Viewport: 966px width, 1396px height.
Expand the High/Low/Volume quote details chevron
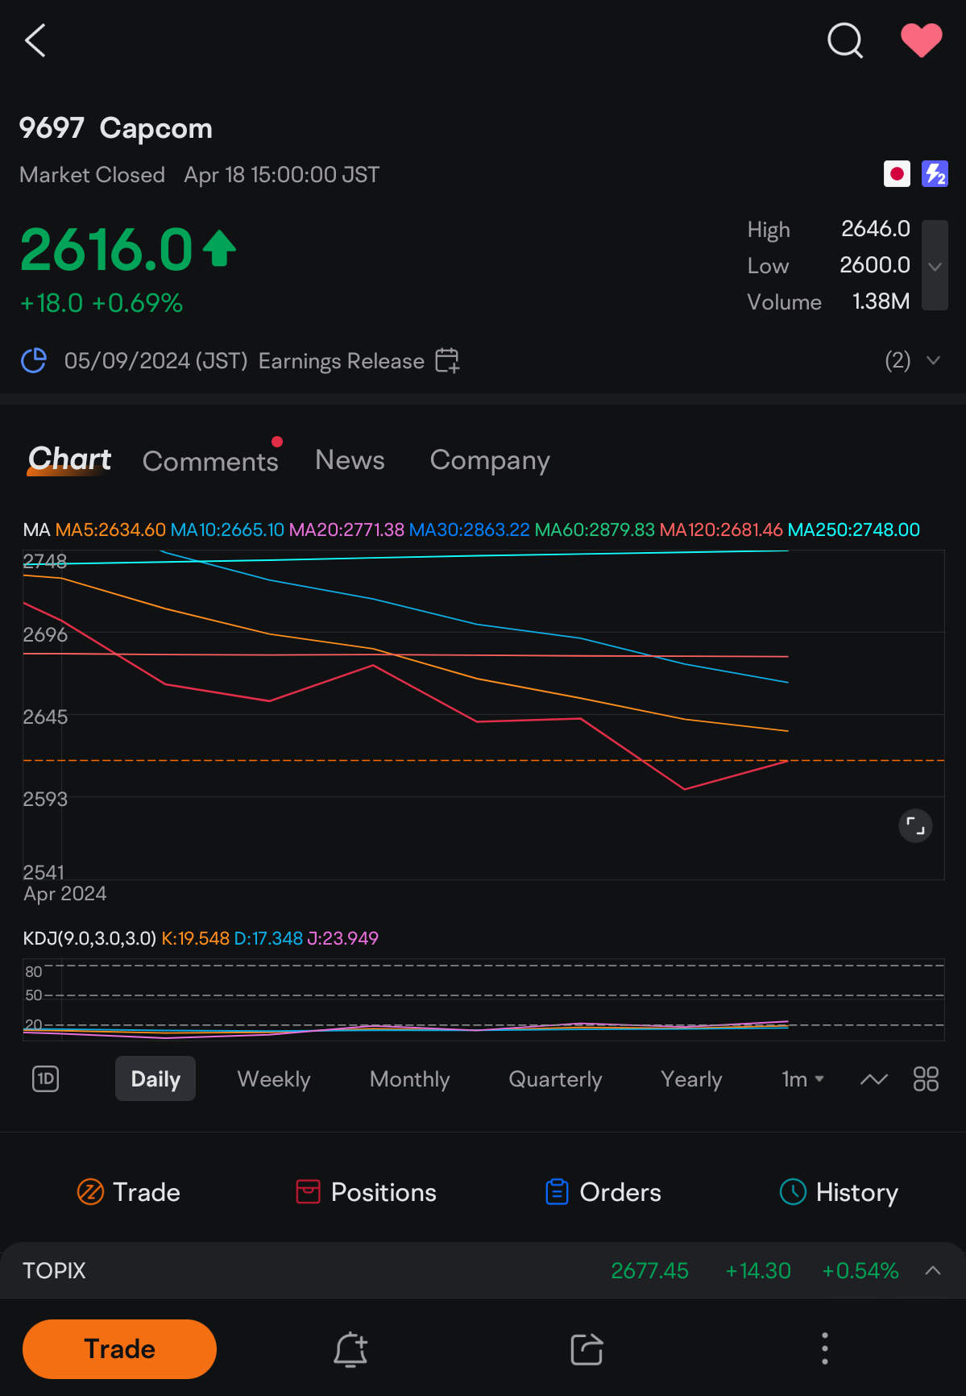tap(935, 266)
